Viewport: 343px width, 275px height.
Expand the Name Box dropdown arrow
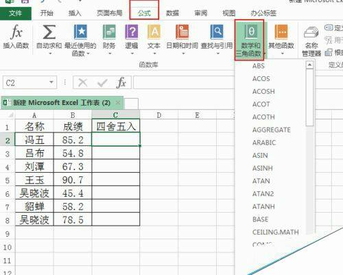coord(51,82)
